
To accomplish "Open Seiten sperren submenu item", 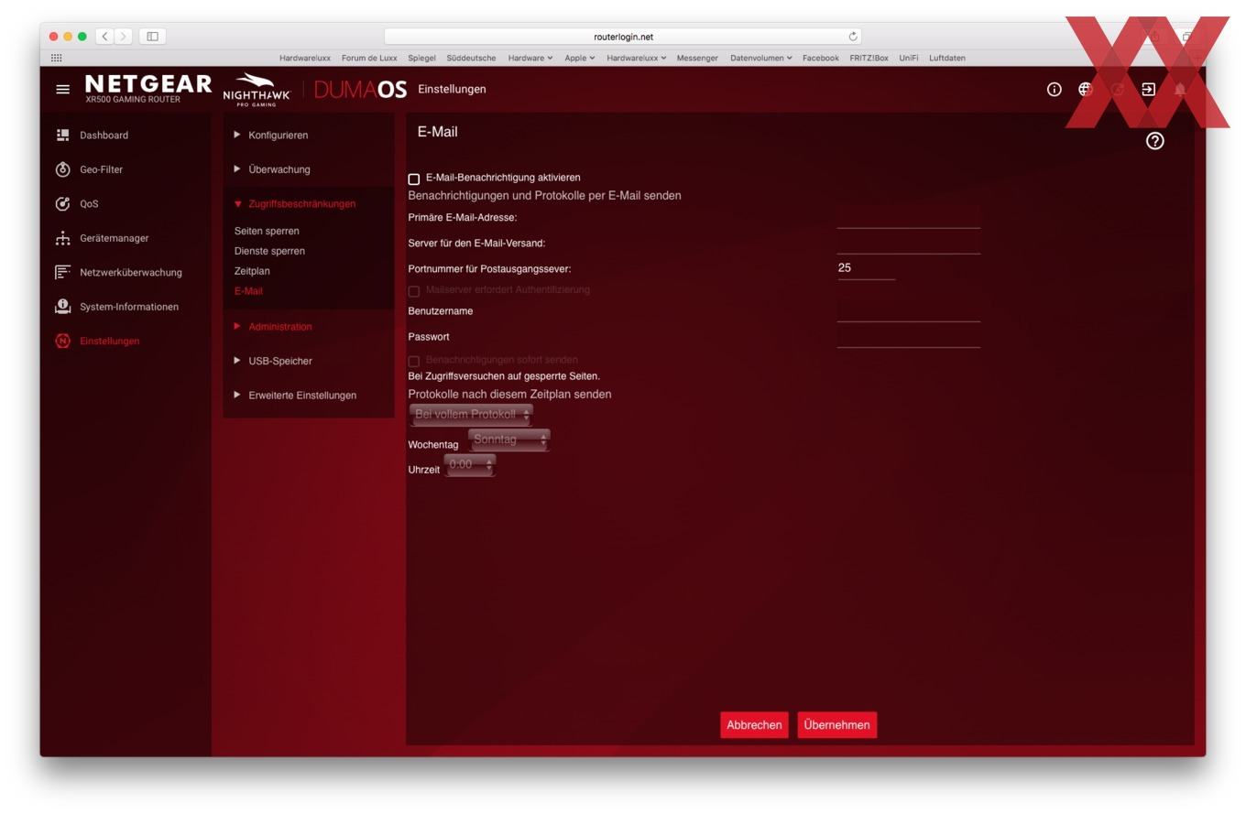I will (x=267, y=231).
